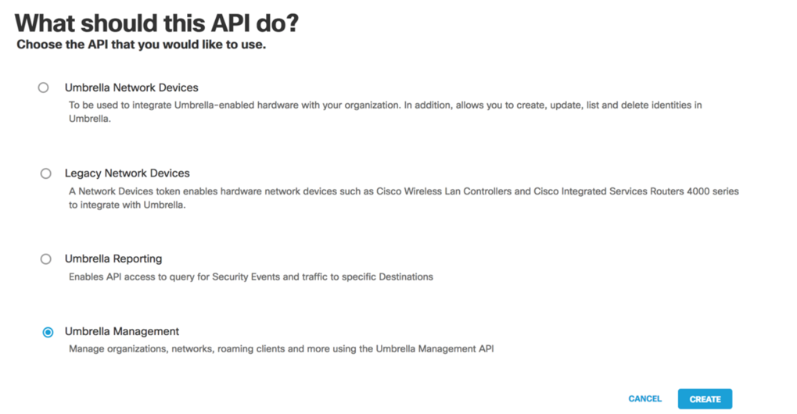Select the Umbrella Network Devices radio button
Image resolution: width=797 pixels, height=414 pixels.
pos(43,87)
